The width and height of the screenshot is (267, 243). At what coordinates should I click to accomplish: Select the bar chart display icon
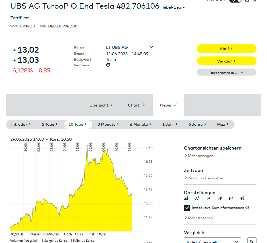tap(220, 198)
